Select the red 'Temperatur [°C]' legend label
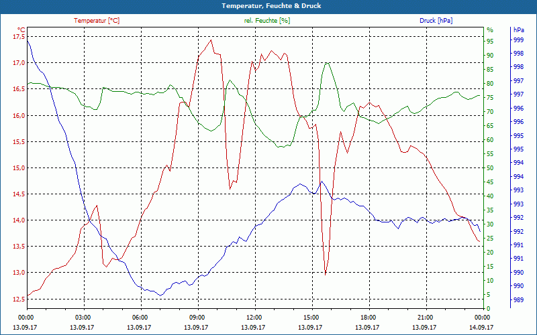 [97, 21]
